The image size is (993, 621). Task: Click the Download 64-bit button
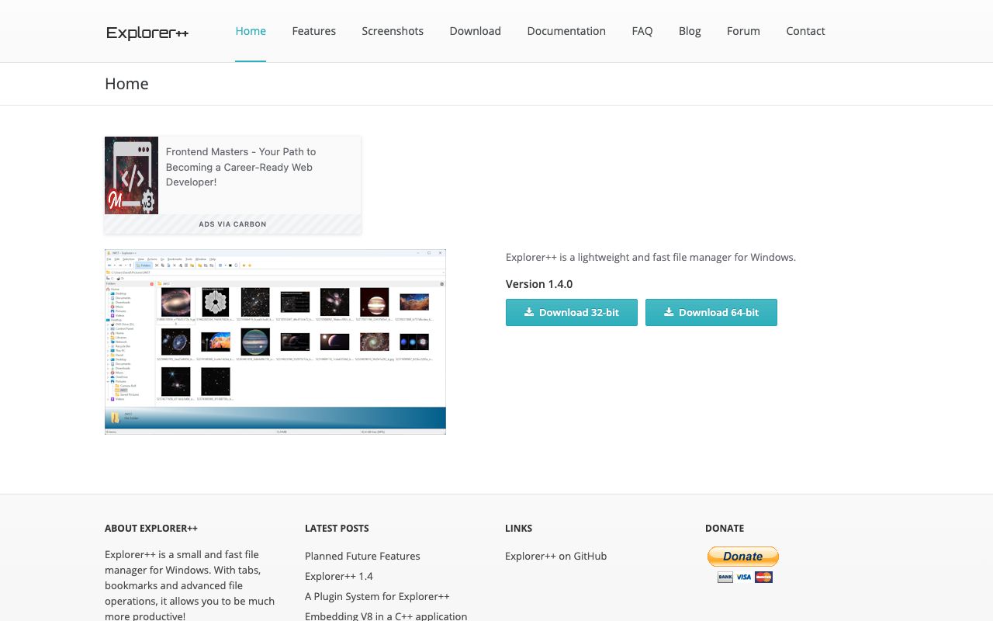point(711,313)
